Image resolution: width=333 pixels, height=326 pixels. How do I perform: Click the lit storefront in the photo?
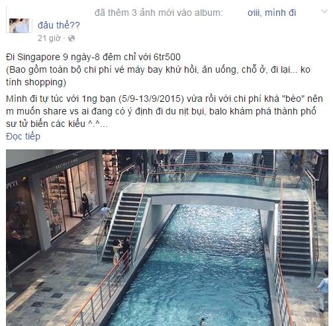coord(68,198)
